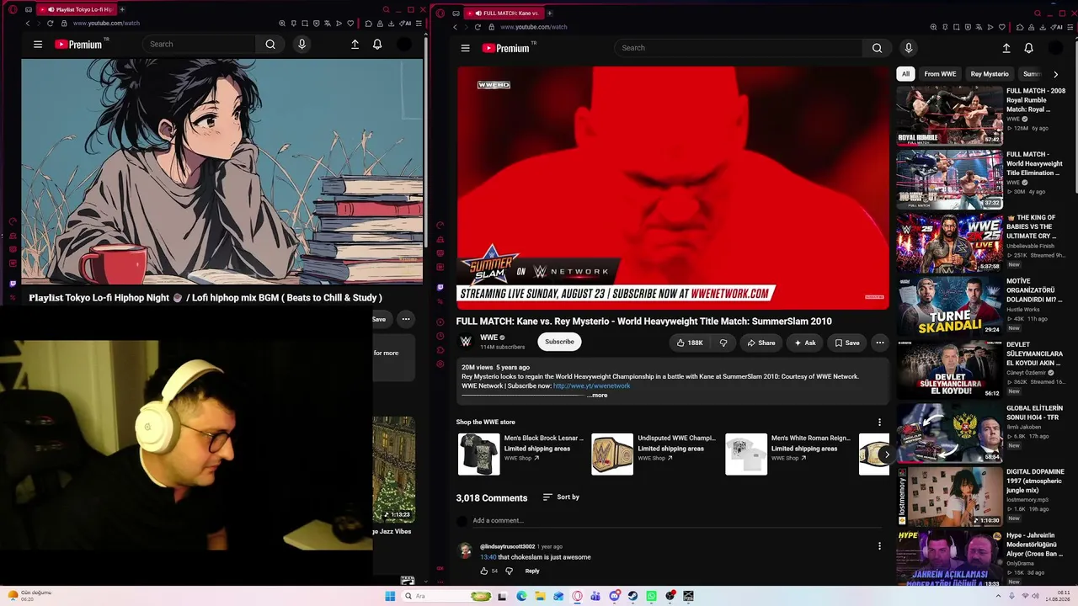The height and width of the screenshot is (606, 1078).
Task: Show more WWE store products with the arrow
Action: click(886, 454)
